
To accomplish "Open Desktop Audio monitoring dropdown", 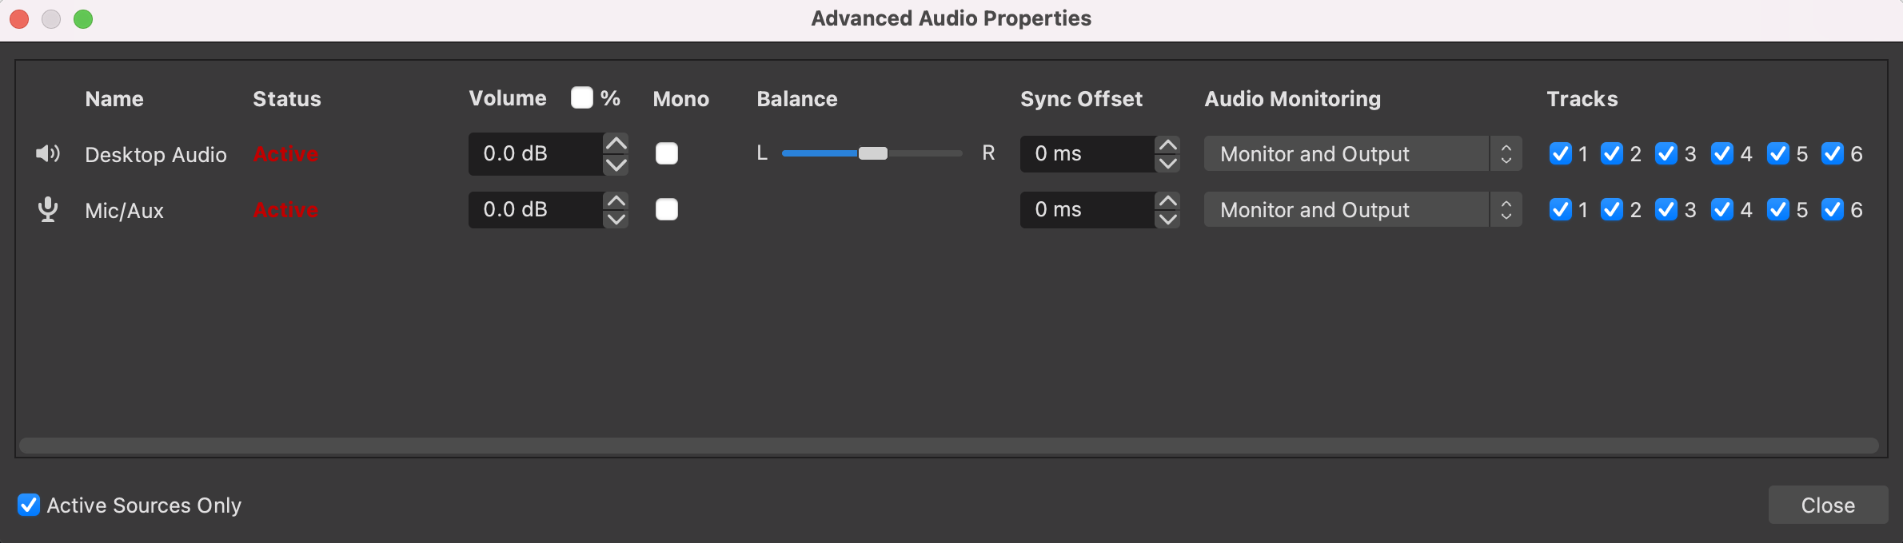I will 1362,153.
